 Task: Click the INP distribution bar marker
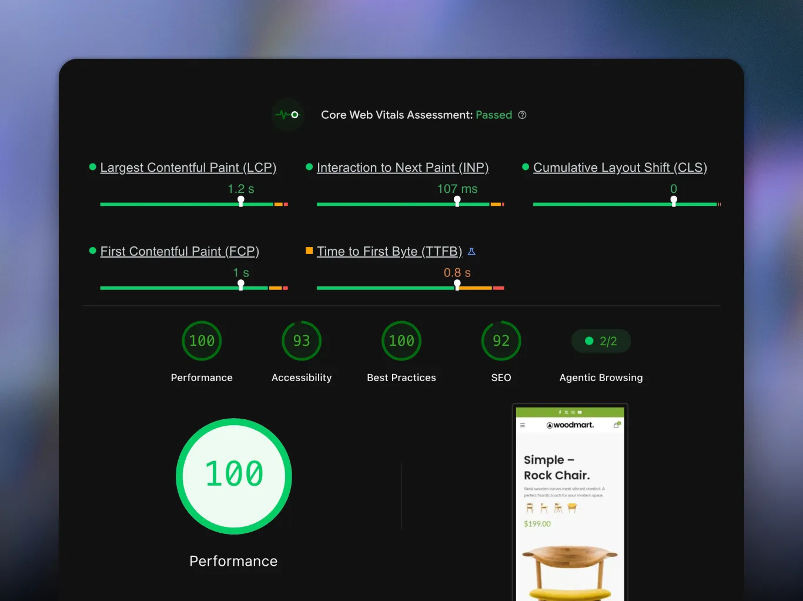click(x=457, y=201)
